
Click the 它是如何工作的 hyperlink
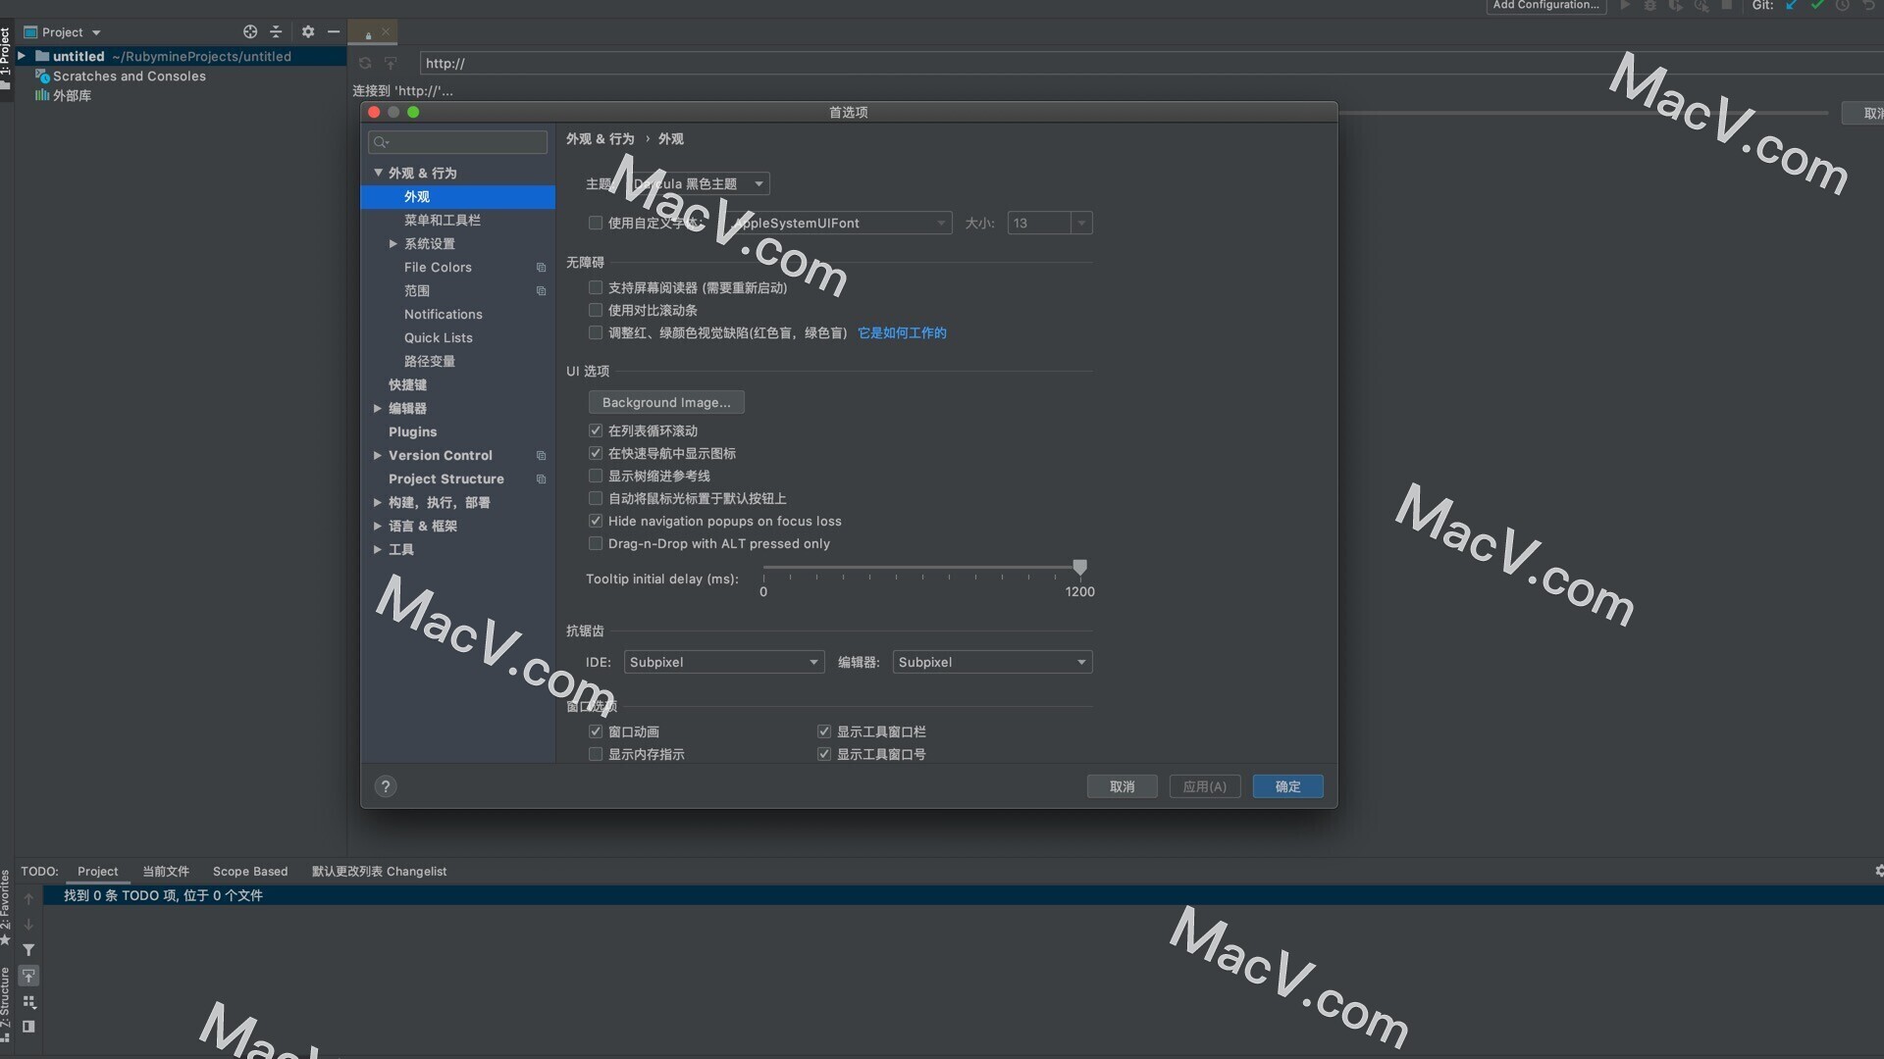tap(902, 332)
